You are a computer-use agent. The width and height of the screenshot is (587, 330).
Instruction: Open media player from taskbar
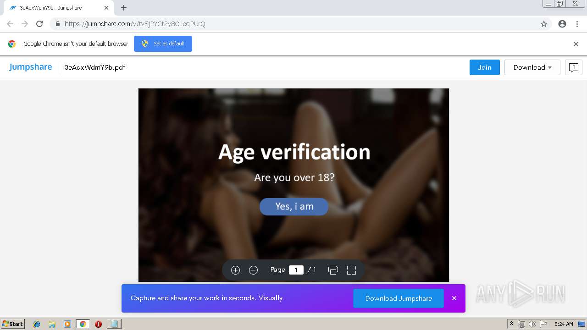[67, 324]
